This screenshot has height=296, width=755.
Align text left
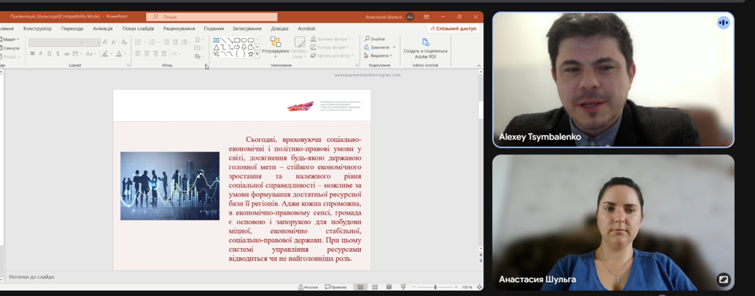pos(138,53)
